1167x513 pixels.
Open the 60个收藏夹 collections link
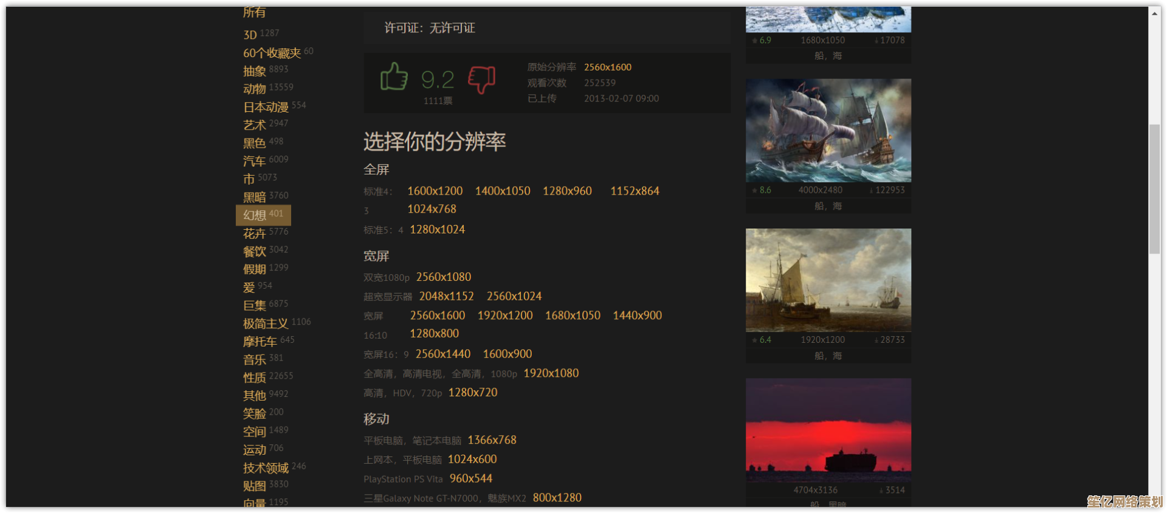coord(272,53)
